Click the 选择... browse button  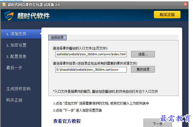[143, 54]
